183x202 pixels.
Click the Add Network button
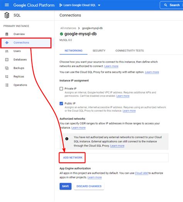[73, 158]
